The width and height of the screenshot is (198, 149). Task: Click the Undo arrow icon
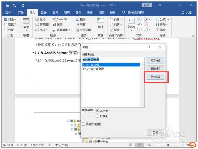[x=14, y=5]
